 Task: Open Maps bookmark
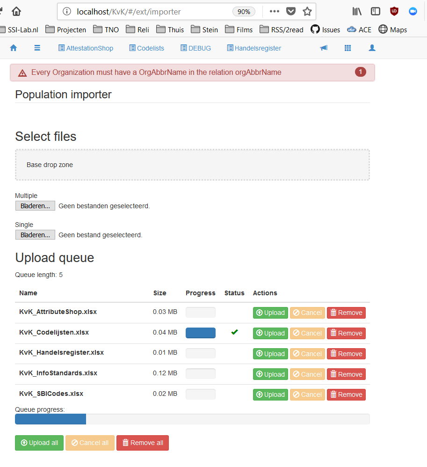coord(392,30)
